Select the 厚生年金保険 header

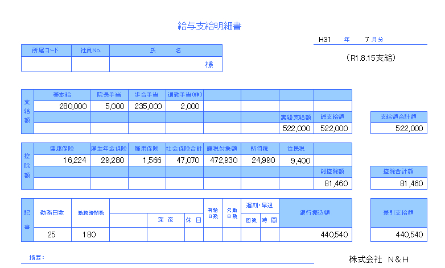tap(109, 149)
